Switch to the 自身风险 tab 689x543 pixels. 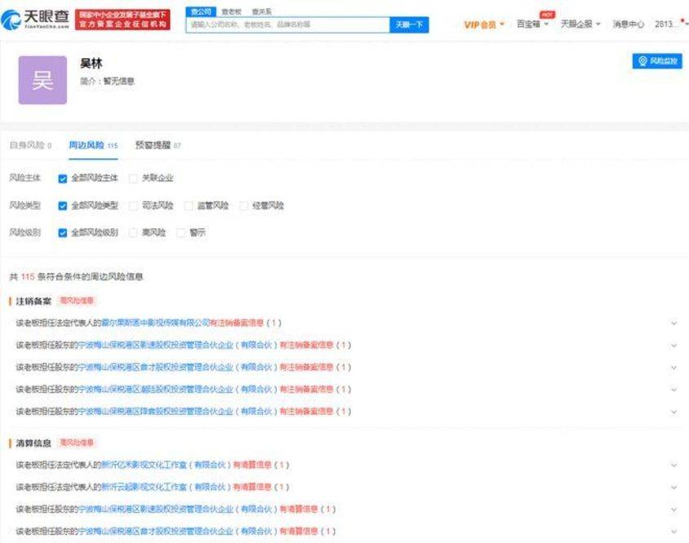[x=30, y=145]
